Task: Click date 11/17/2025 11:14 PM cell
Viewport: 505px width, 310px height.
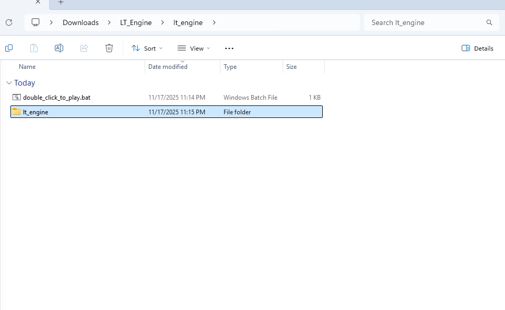Action: (177, 97)
